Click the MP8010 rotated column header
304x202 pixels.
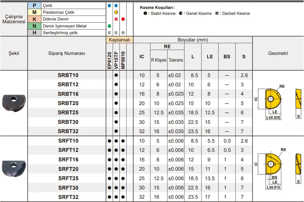point(123,60)
